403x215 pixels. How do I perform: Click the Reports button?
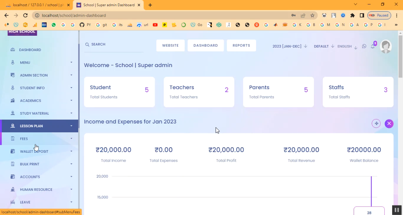pos(241,46)
